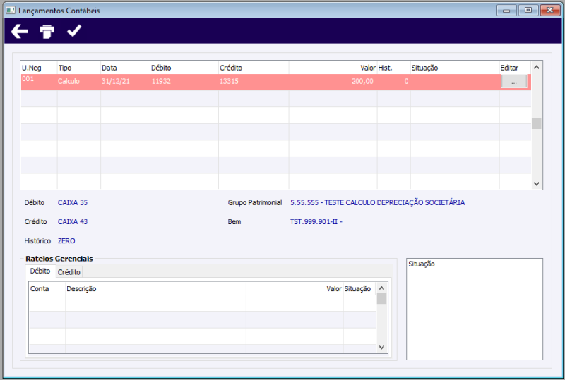Click inside the Situação panel at right
Screen dimensions: 565x380
coord(474,309)
